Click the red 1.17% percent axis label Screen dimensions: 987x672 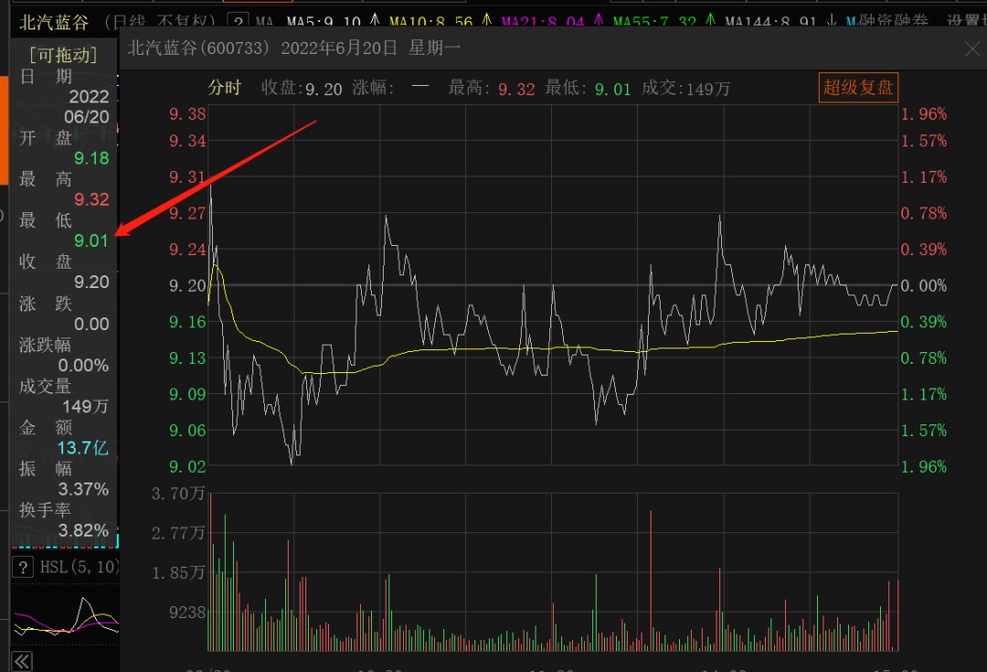(924, 177)
